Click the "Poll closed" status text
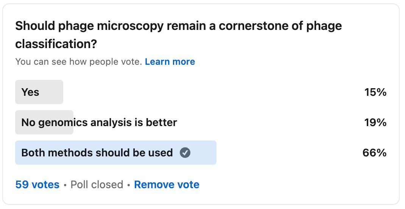405x209 pixels. (x=97, y=185)
